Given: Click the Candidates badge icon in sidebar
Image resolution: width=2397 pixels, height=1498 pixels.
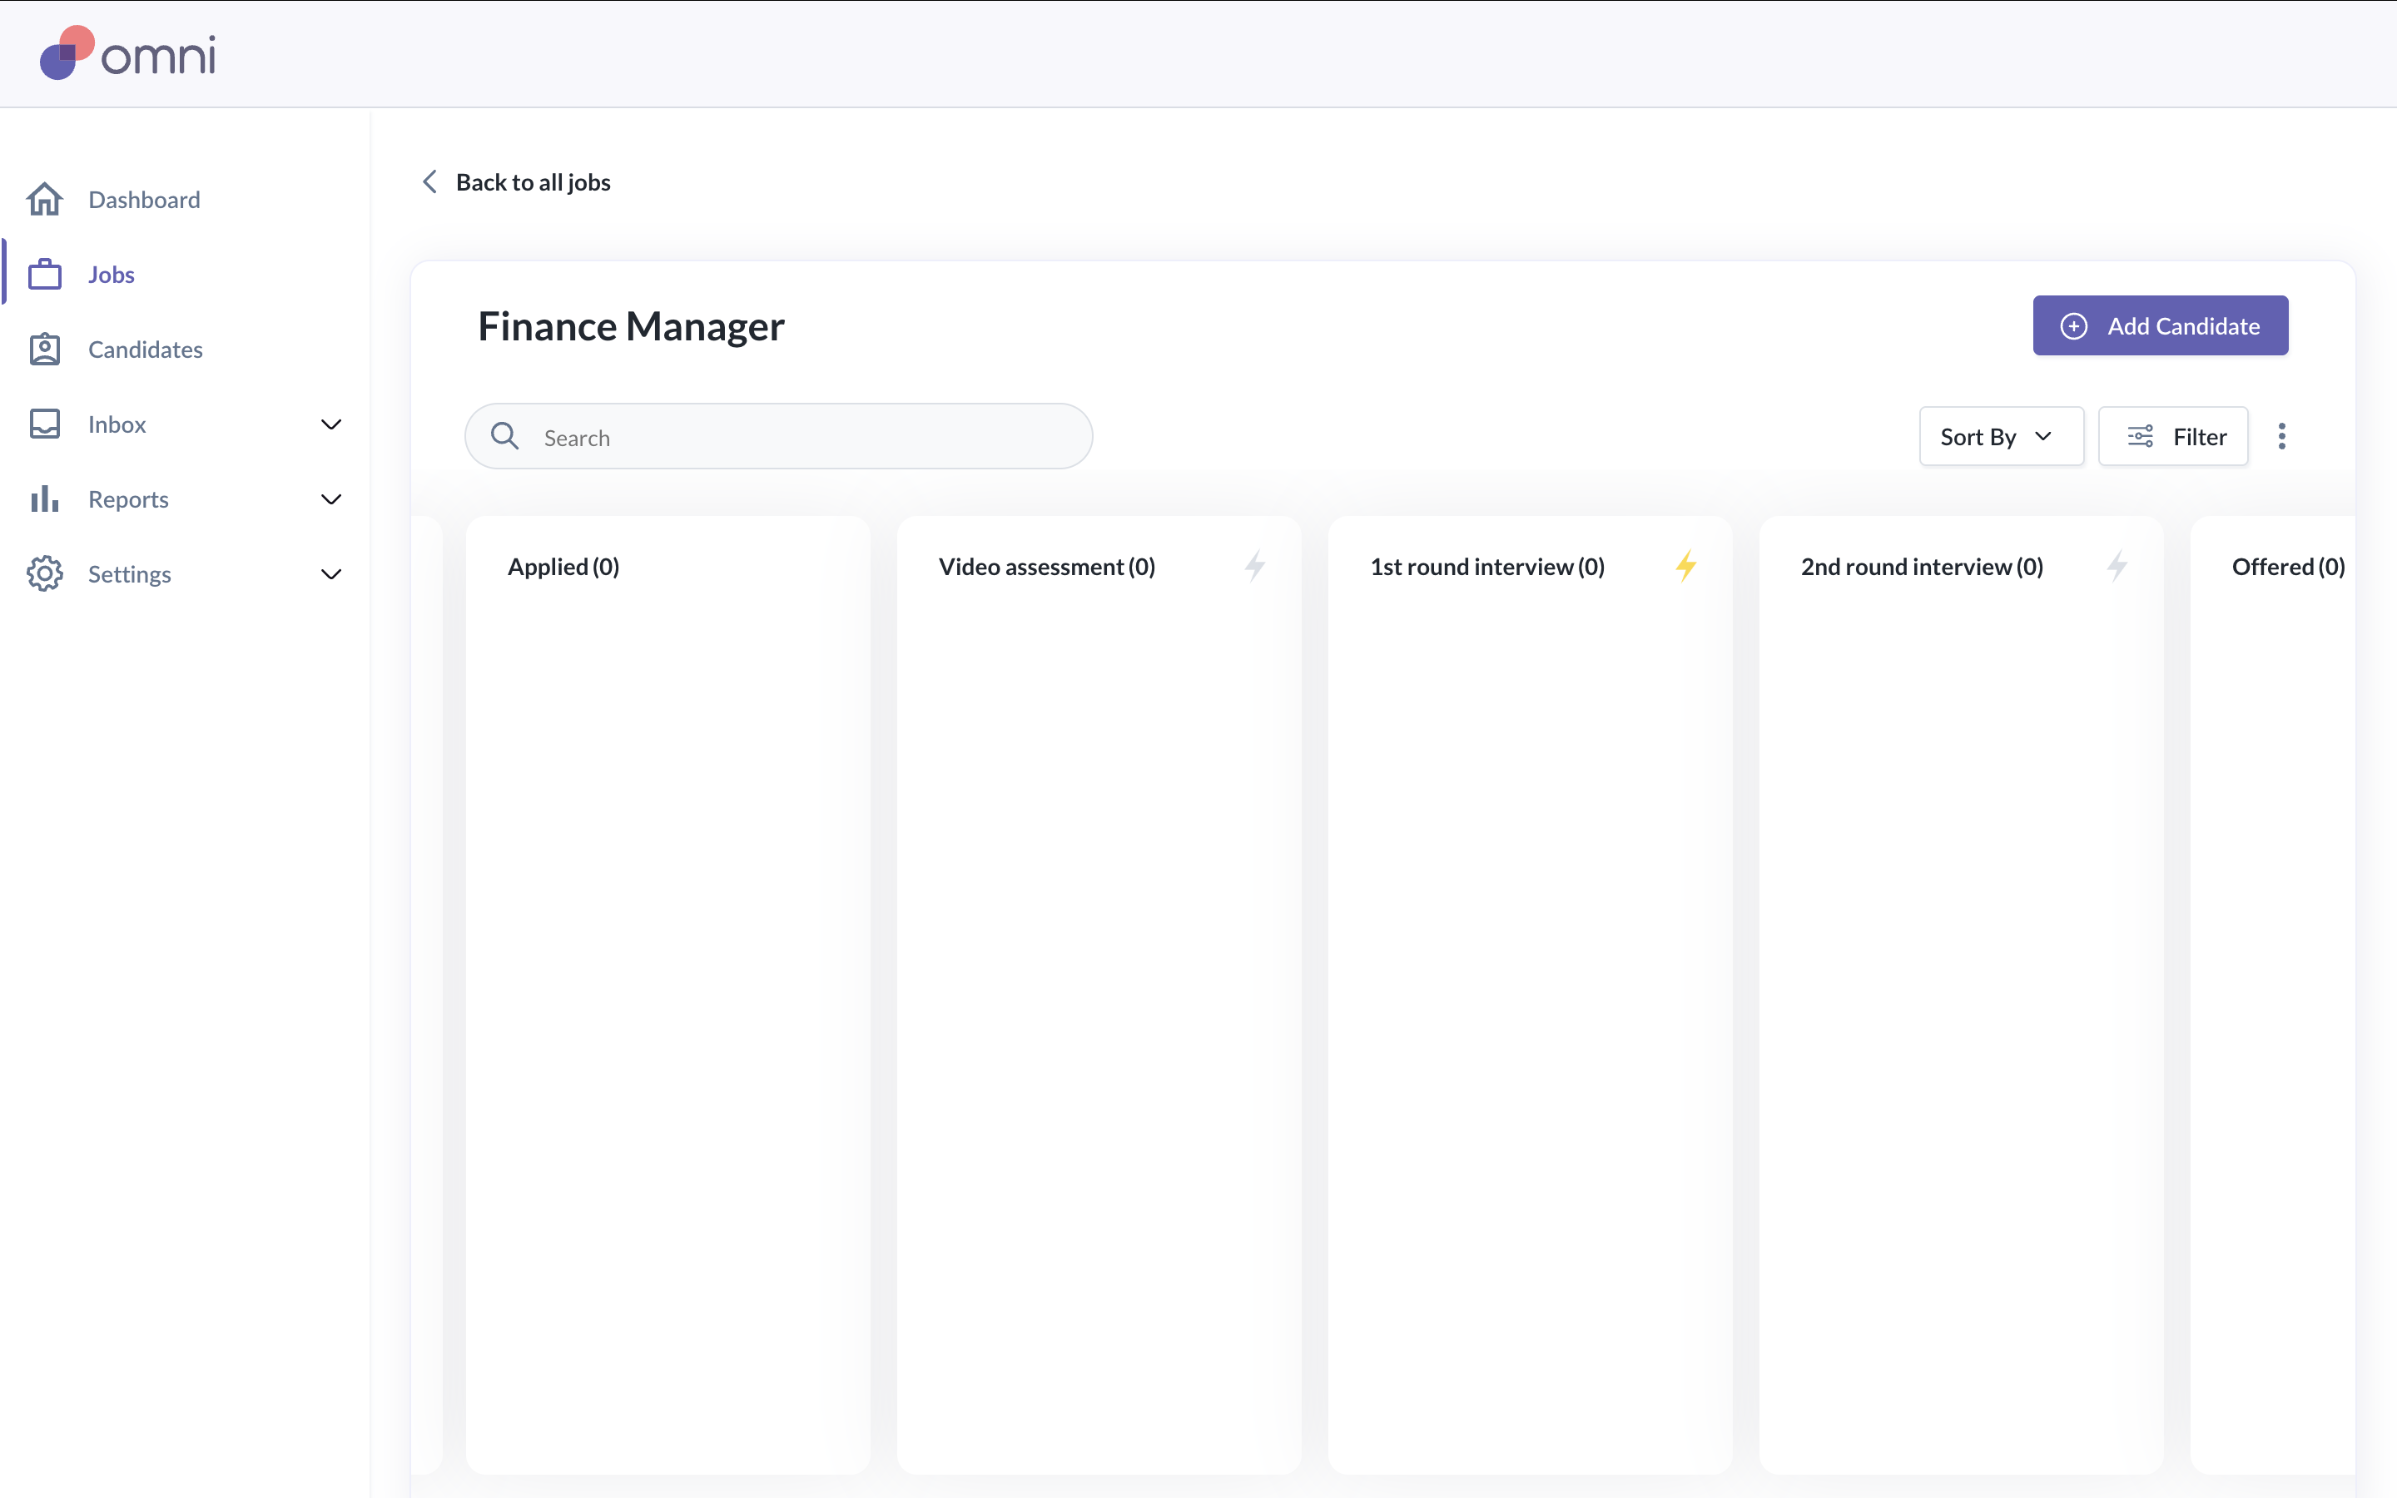Looking at the screenshot, I should click(45, 350).
